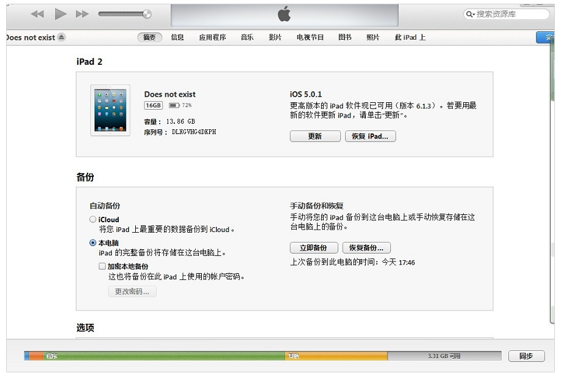Click the 3.31 GB 可用 free space segment
This screenshot has width=561, height=376.
[x=444, y=356]
